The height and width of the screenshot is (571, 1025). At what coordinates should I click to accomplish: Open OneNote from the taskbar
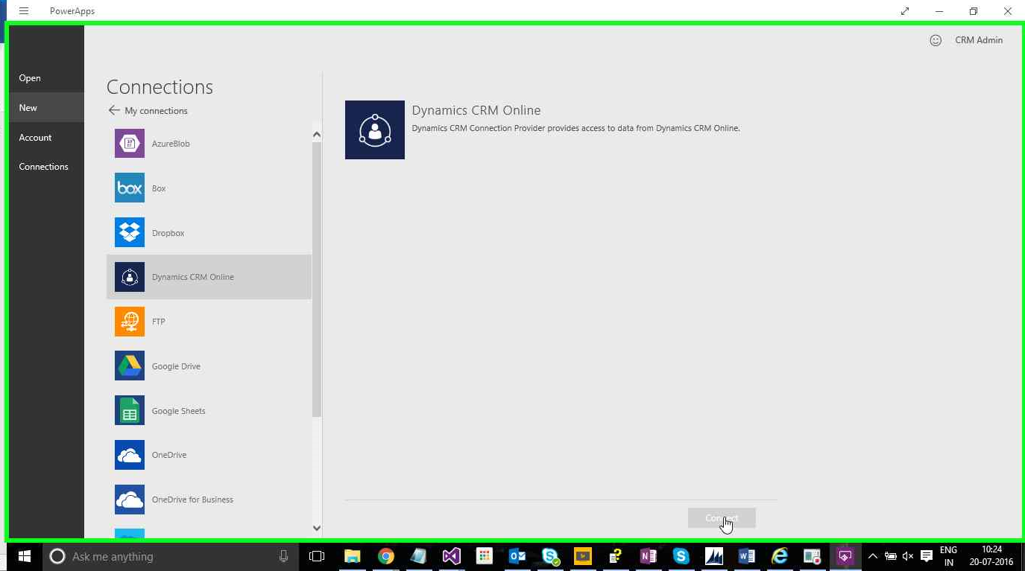point(648,556)
